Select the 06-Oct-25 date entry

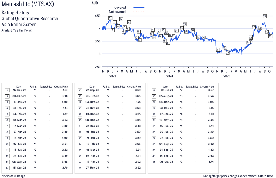pyautogui.click(x=168, y=162)
